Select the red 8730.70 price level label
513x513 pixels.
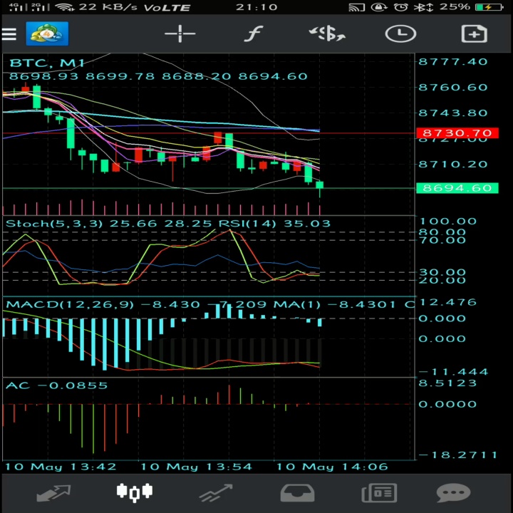(457, 133)
